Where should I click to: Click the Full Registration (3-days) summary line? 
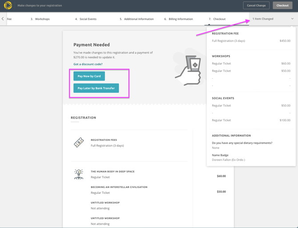(x=229, y=41)
